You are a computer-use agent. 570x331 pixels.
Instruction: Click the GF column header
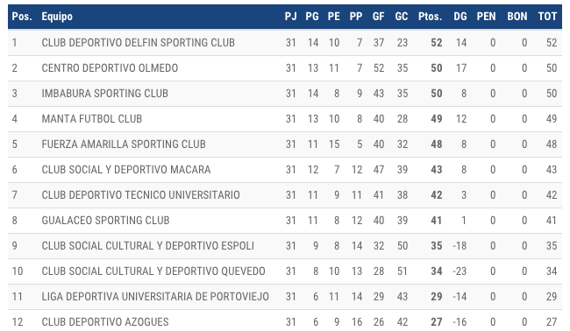point(379,17)
